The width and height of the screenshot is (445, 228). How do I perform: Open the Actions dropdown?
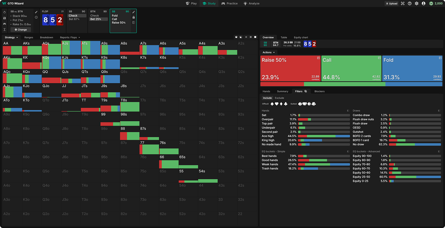coord(268,52)
